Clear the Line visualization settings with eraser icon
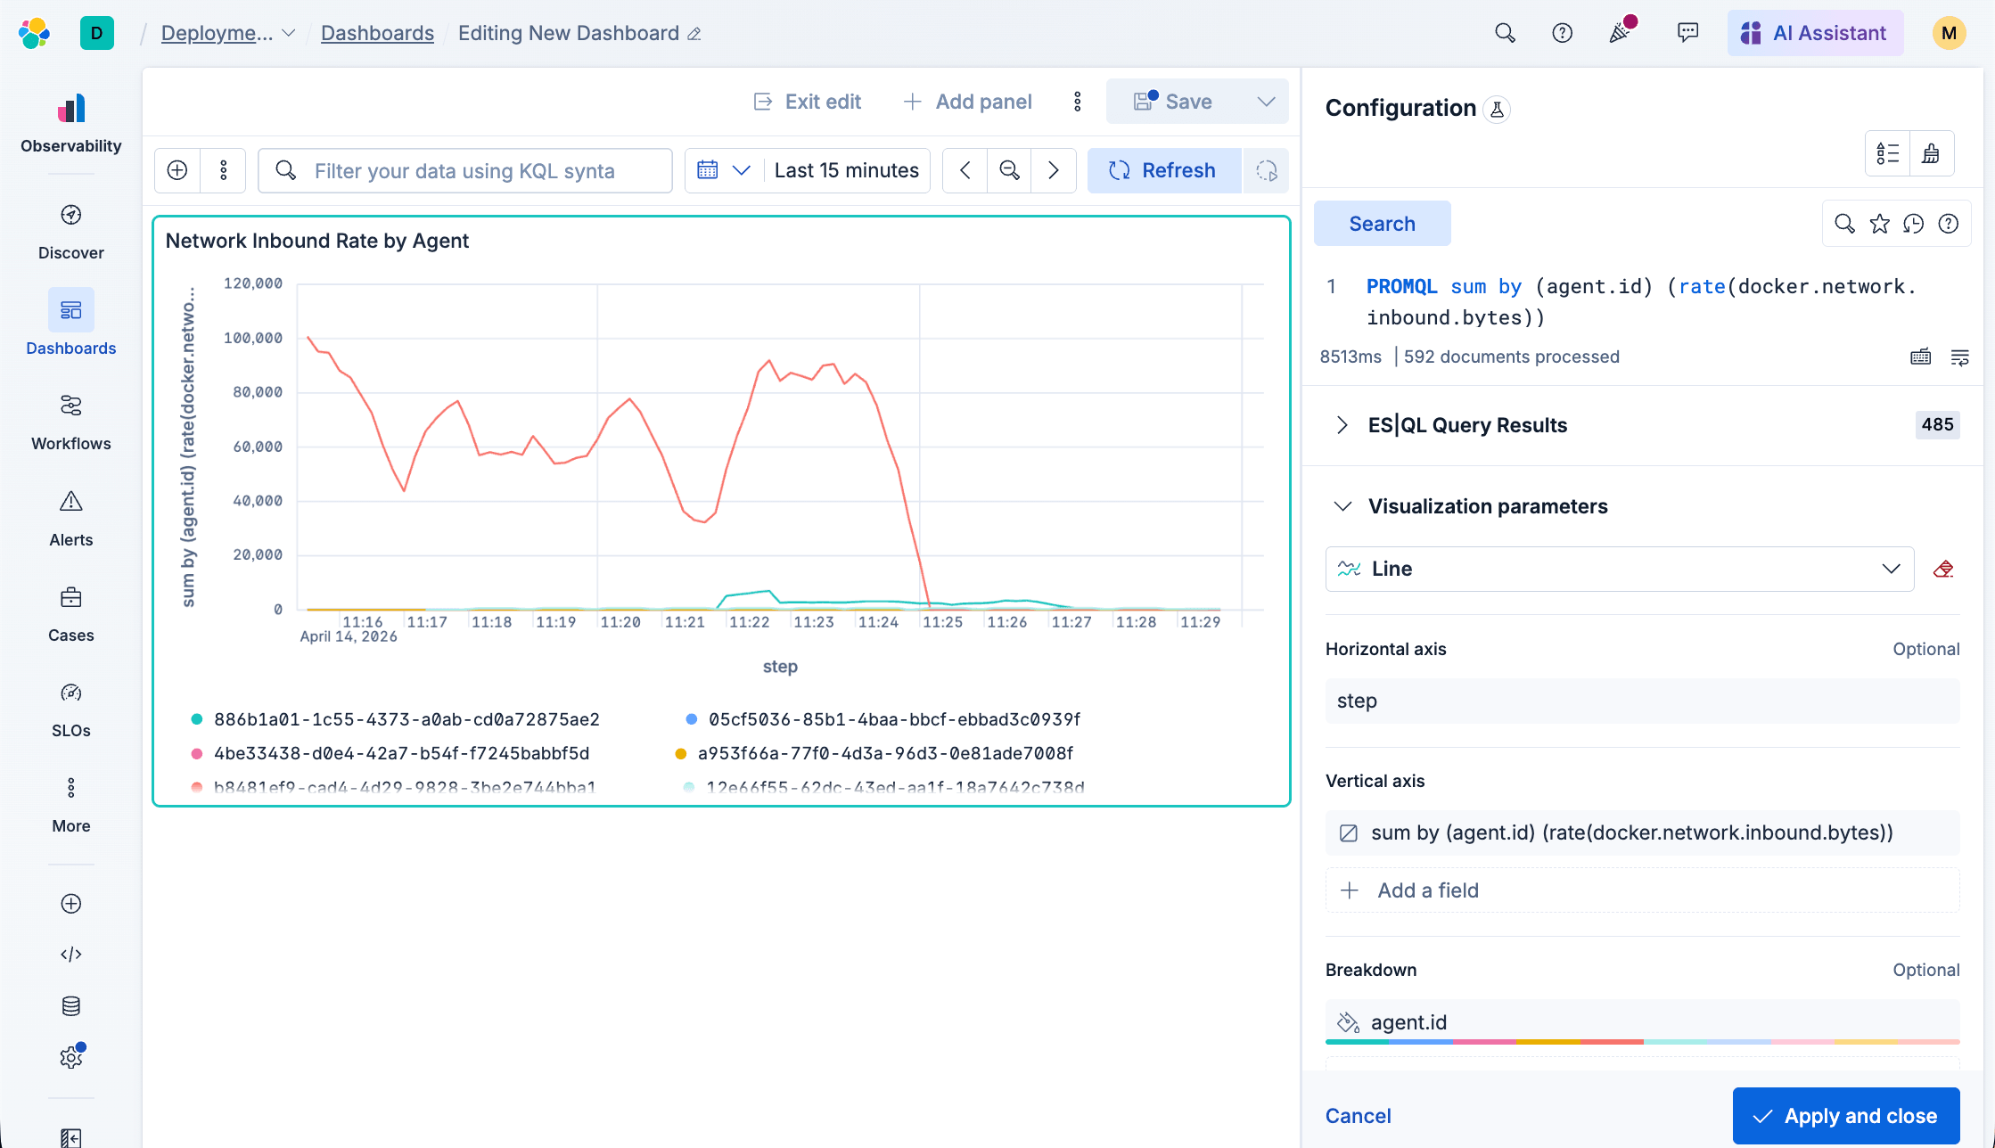The image size is (1995, 1148). point(1944,569)
